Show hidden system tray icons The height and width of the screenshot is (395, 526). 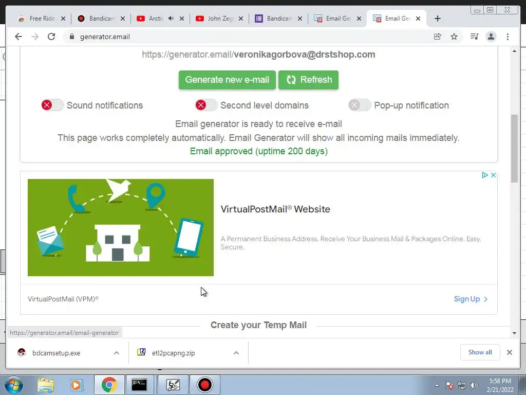(437, 385)
